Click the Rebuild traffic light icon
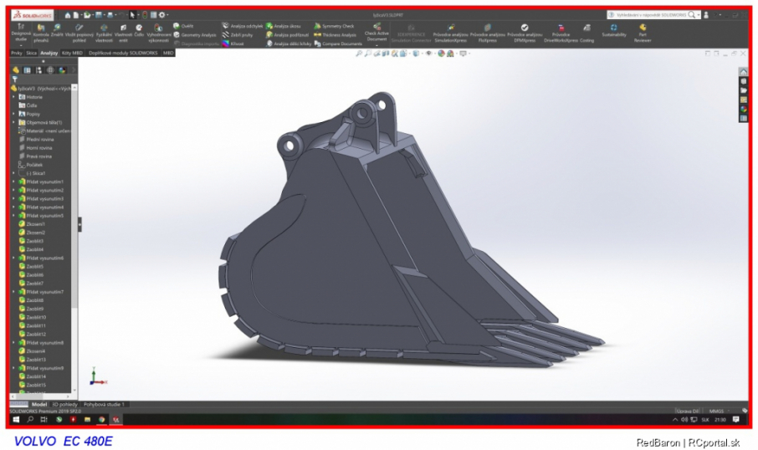The width and height of the screenshot is (758, 450). tap(145, 15)
